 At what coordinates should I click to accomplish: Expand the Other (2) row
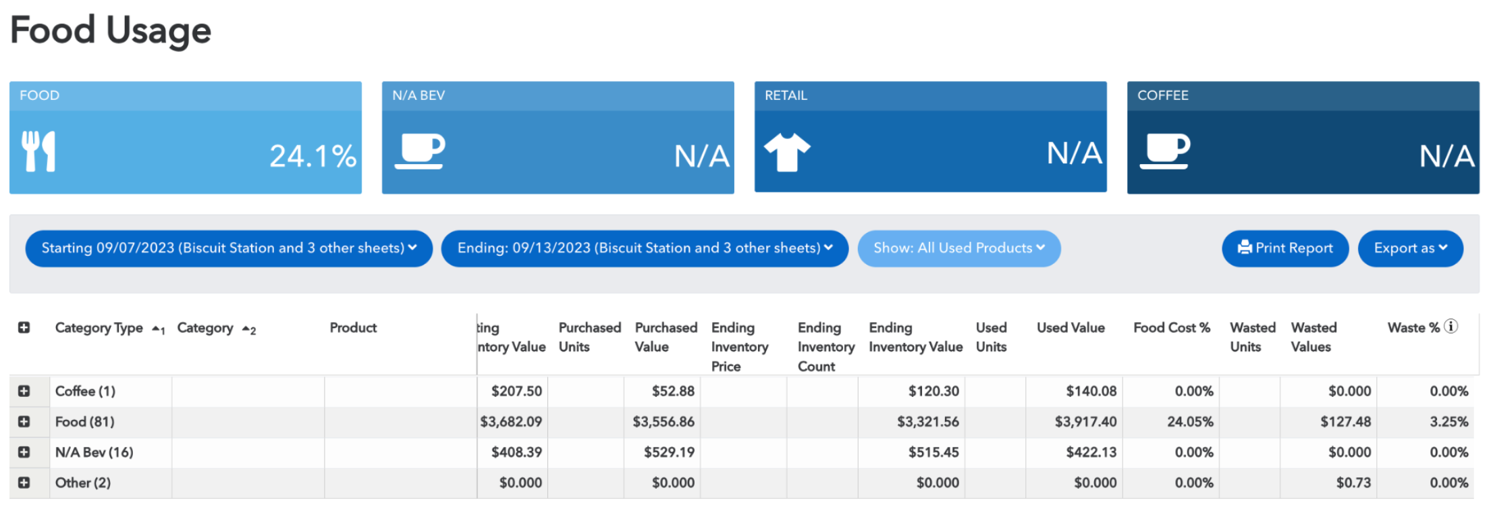click(x=24, y=482)
